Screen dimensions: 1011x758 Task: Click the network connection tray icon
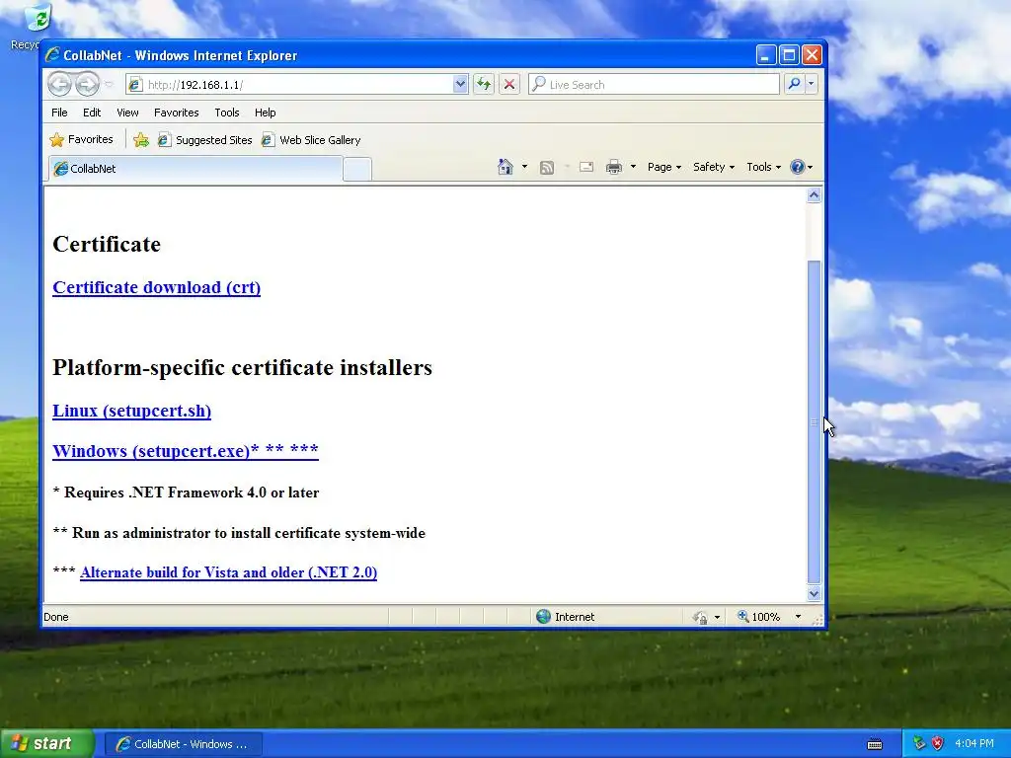point(919,744)
